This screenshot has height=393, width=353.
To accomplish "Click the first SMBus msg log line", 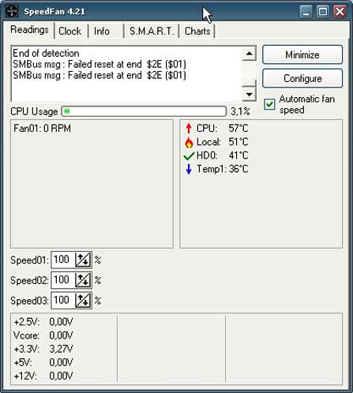I will point(100,64).
